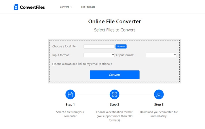Enable sending download link to email
The height and width of the screenshot is (129, 205).
[54, 64]
